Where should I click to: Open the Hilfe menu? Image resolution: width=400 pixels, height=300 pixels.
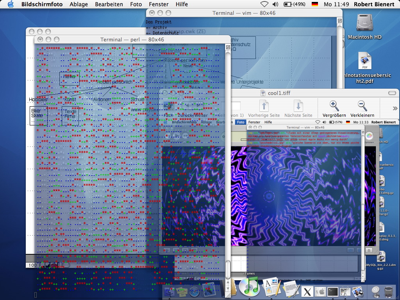[182, 4]
